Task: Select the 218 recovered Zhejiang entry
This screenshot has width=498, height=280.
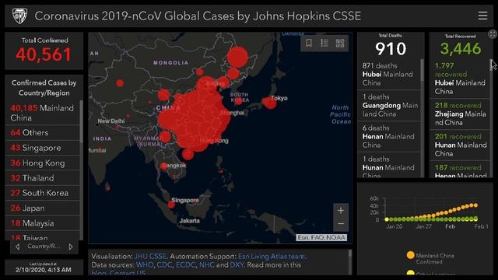Action: (459, 114)
